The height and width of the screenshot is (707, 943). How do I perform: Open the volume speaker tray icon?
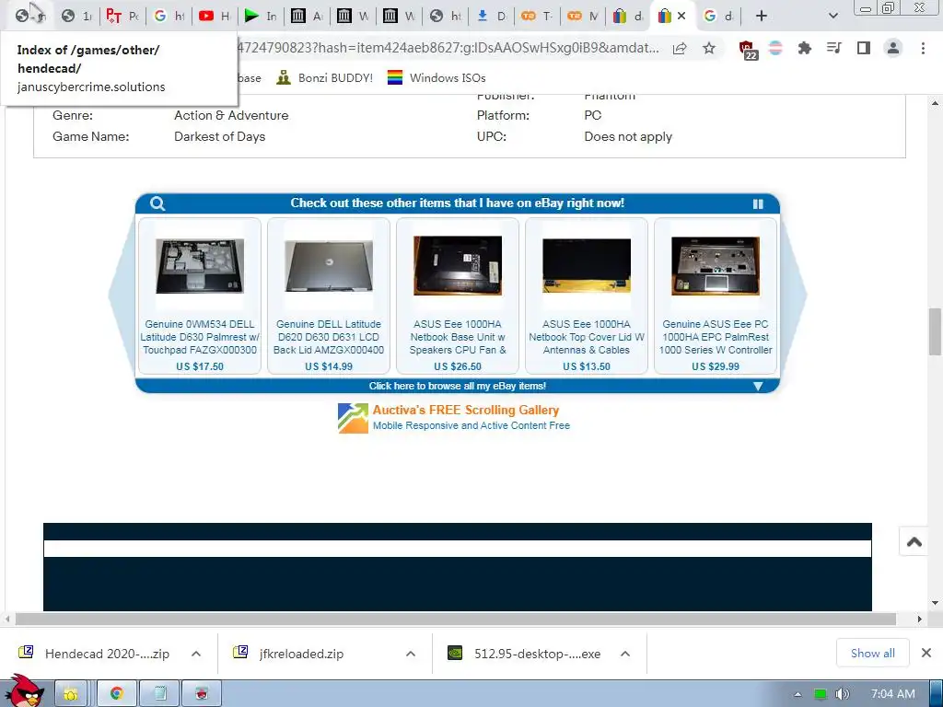pos(843,694)
